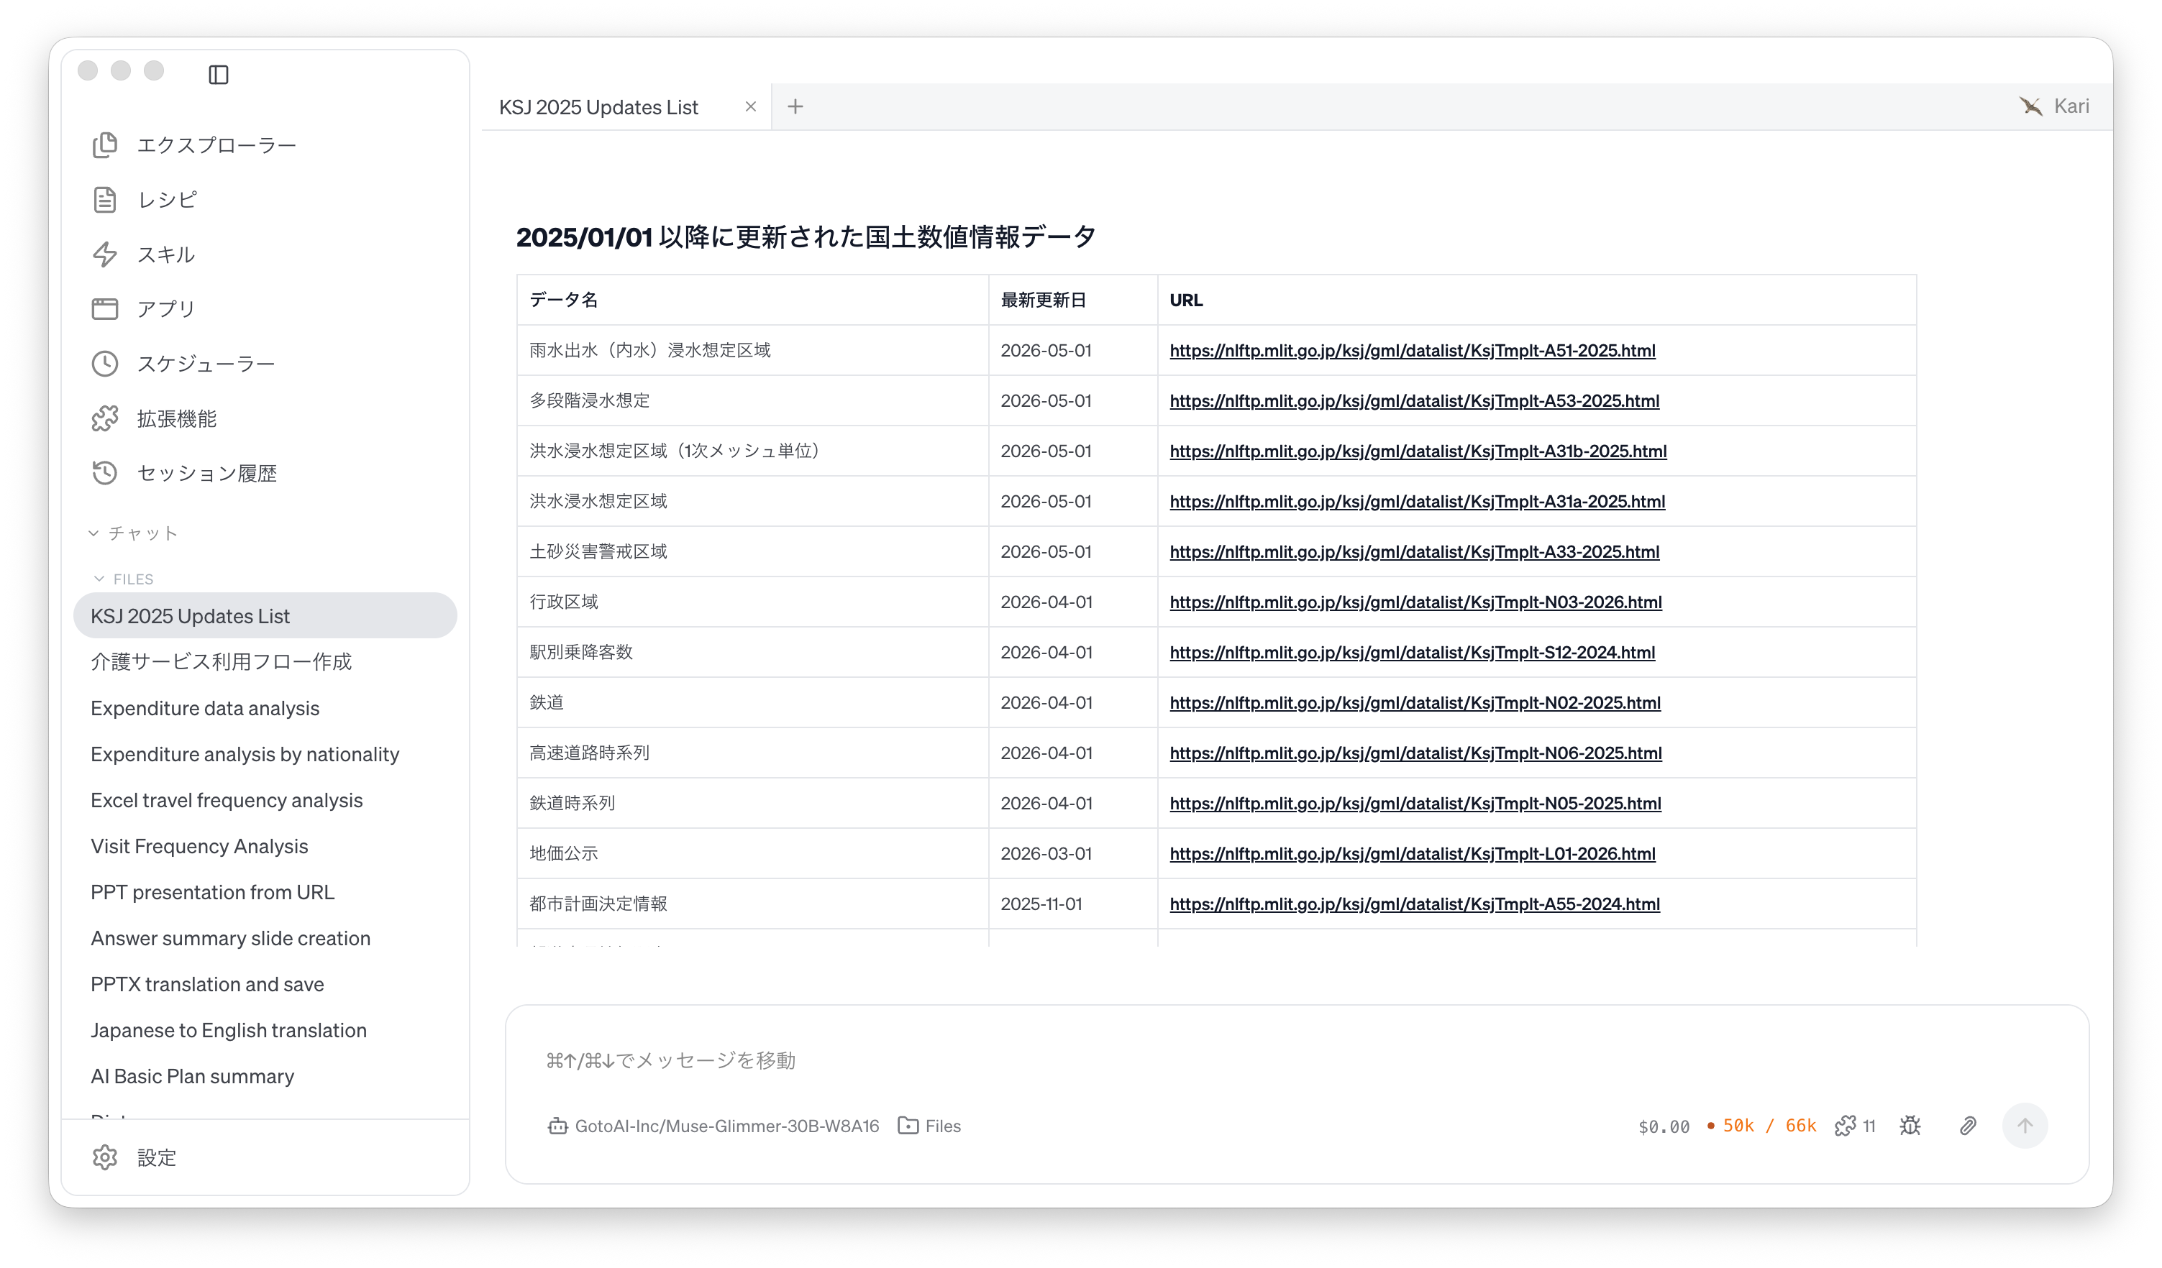Open the KsjTmplt-A31a-2025.html link
The image size is (2162, 1268).
pos(1418,502)
